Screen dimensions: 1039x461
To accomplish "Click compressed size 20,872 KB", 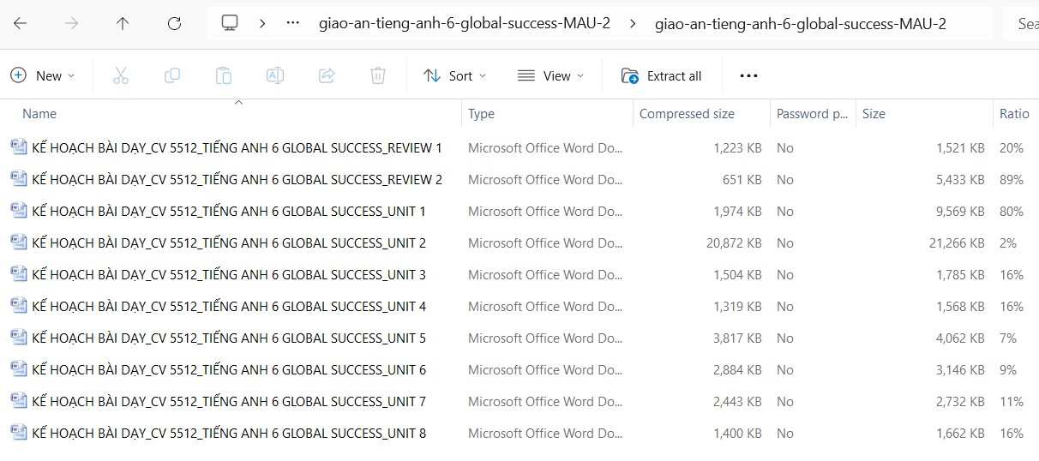I will pos(734,242).
